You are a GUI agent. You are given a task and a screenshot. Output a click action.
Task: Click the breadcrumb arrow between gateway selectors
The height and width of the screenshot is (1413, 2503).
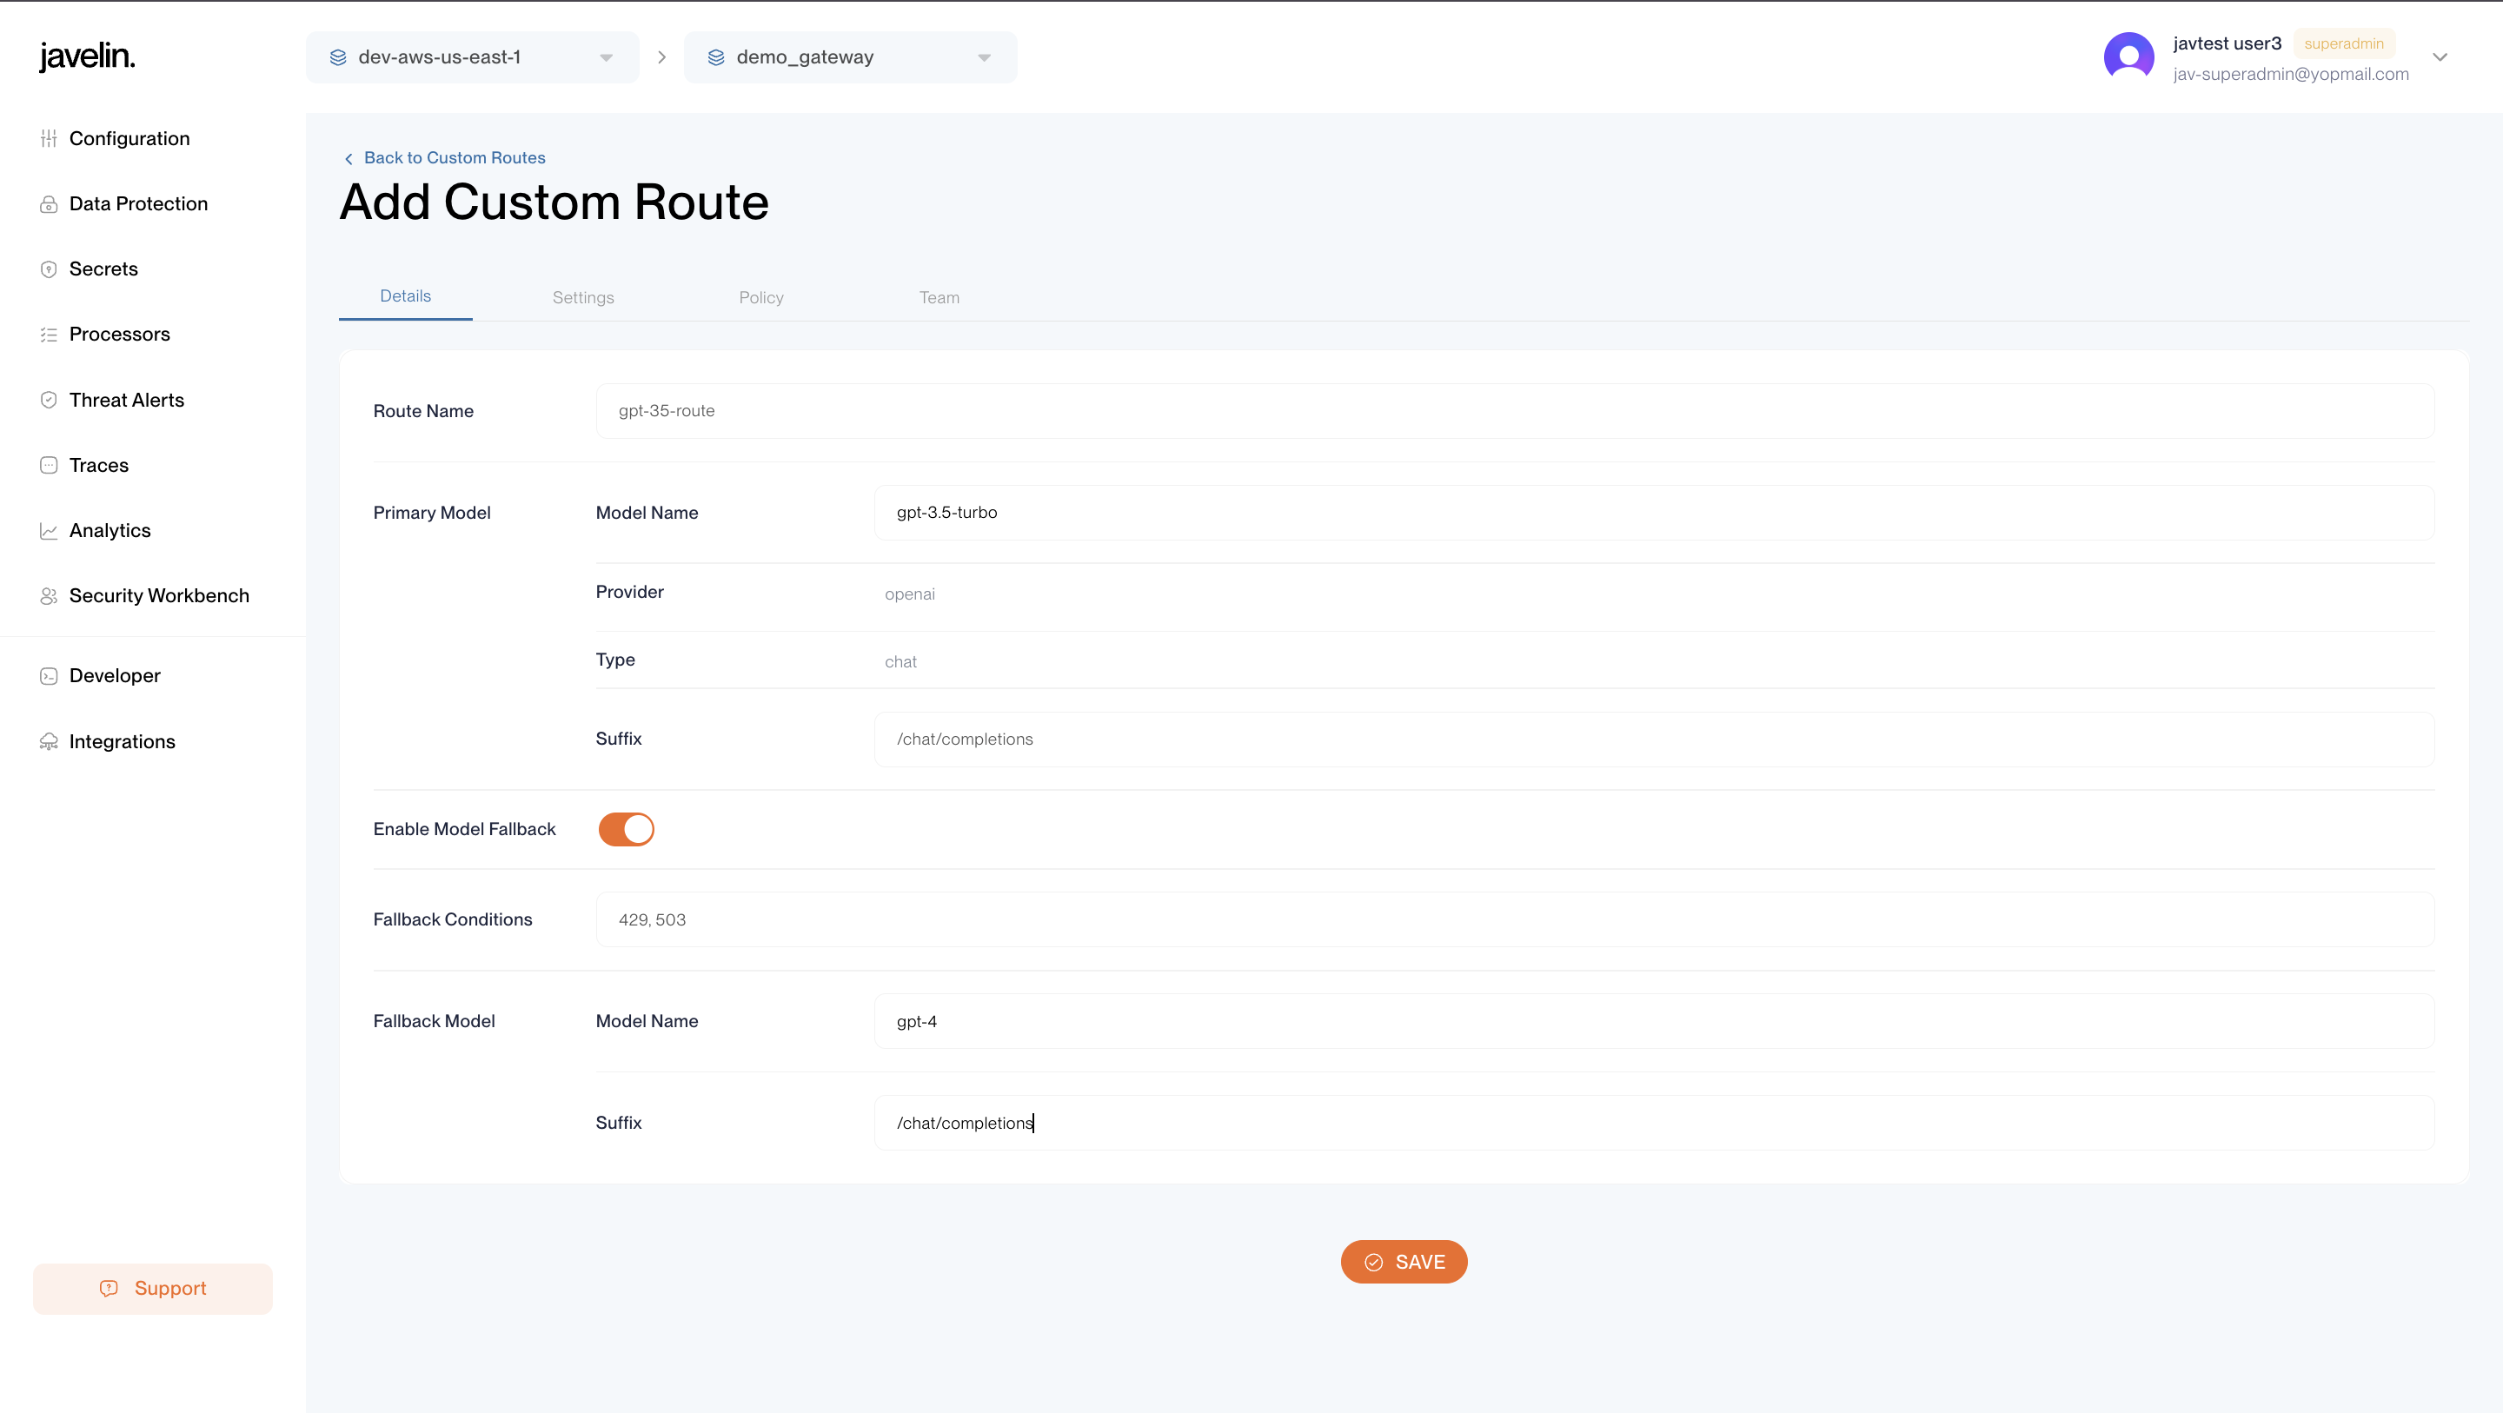pos(661,57)
